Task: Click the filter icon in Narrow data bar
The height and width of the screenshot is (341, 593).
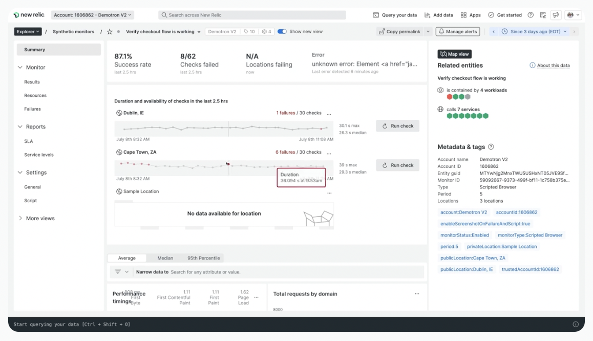Action: click(118, 272)
